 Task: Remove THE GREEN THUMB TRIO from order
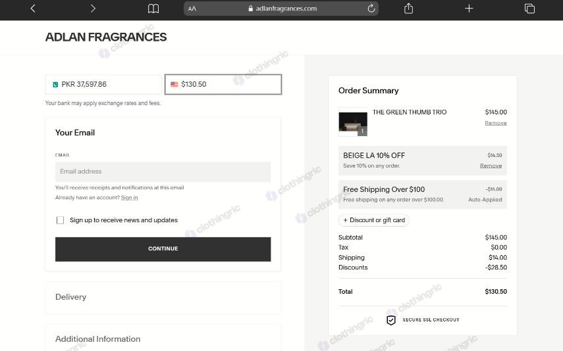tap(495, 123)
